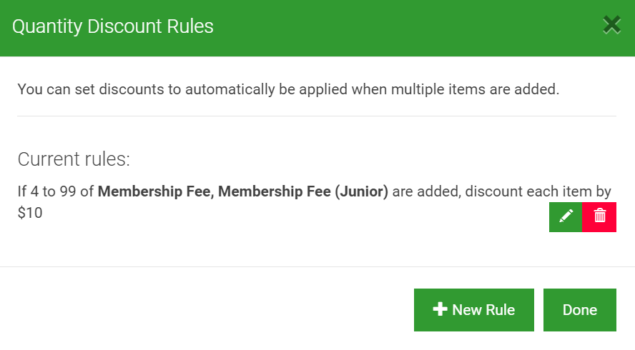Click the Done button

(580, 310)
